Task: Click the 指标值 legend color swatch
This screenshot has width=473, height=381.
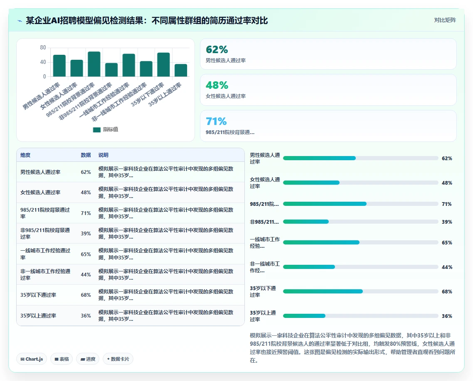Action: click(96, 130)
